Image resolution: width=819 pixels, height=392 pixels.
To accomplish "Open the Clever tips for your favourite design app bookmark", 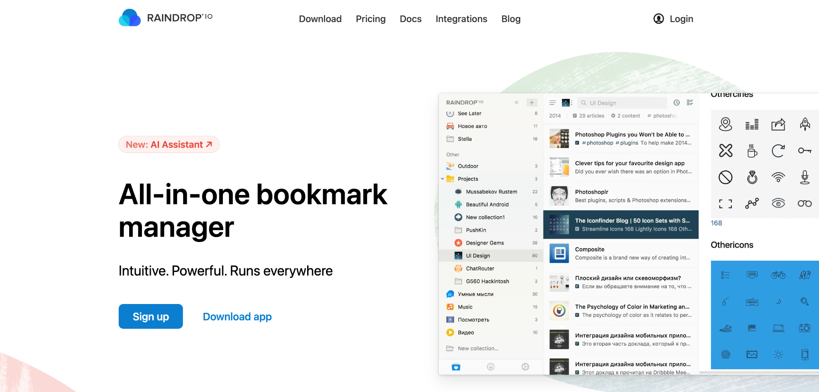I will 621,167.
